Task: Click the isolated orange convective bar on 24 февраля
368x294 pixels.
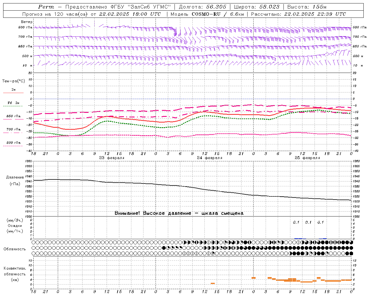Action: point(213,283)
